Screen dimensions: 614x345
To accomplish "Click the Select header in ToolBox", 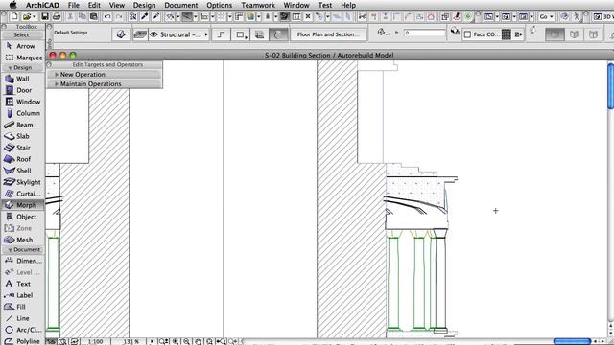I will point(22,34).
